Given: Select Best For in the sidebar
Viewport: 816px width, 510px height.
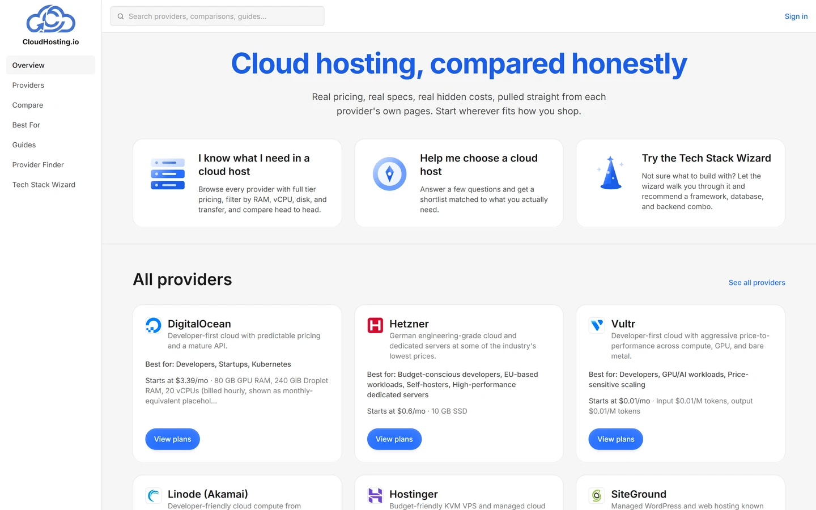Looking at the screenshot, I should [50, 125].
